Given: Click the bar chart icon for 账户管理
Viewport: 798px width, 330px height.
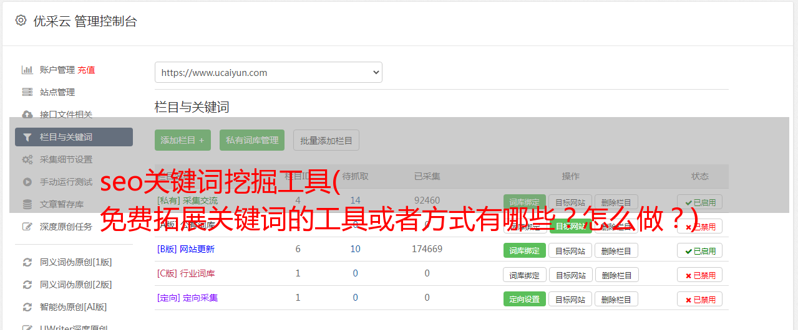Looking at the screenshot, I should click(27, 70).
